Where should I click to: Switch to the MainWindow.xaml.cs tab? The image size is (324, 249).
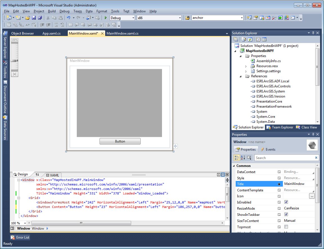pos(122,33)
